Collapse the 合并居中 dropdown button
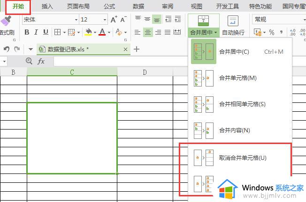The width and height of the screenshot is (306, 202). tap(204, 32)
